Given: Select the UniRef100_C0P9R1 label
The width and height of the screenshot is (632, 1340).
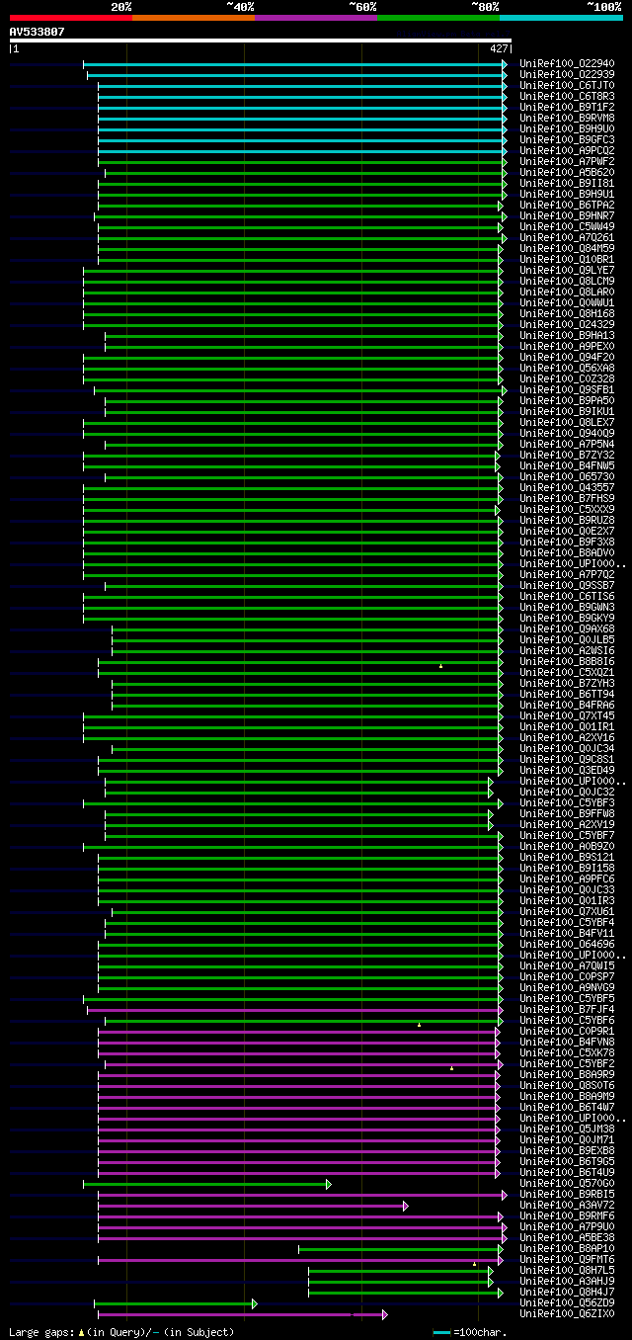Looking at the screenshot, I should tap(567, 1031).
